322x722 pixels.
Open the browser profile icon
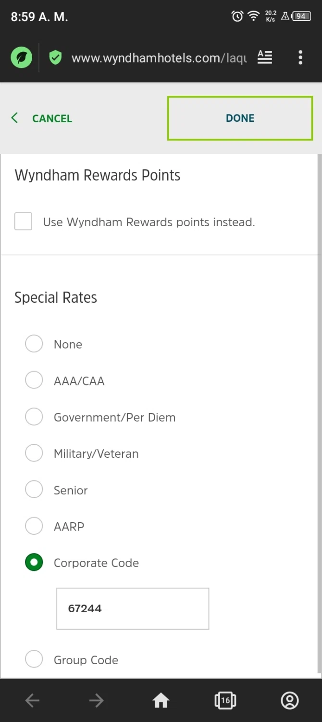tap(290, 700)
